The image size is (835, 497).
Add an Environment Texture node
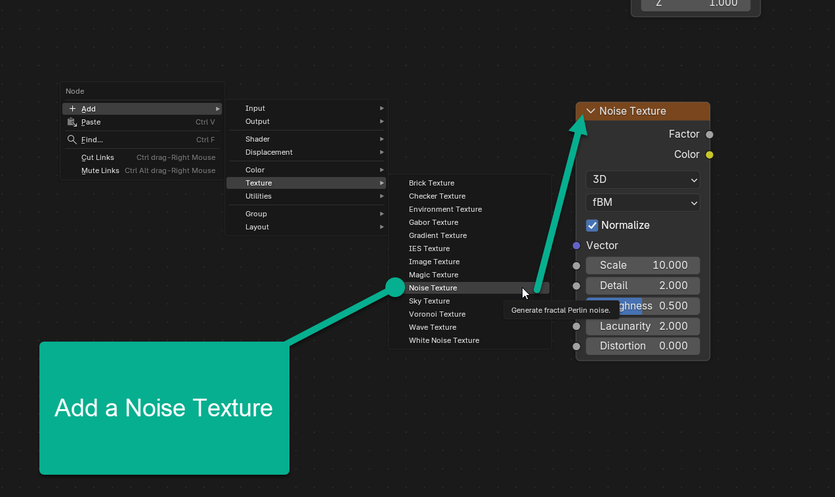click(470, 209)
